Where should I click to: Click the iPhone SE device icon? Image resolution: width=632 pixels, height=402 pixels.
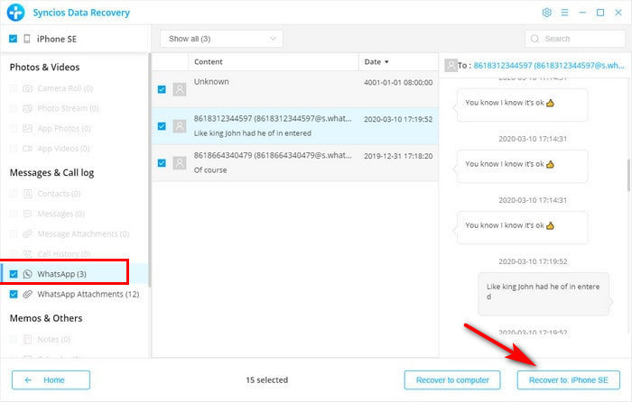point(26,39)
